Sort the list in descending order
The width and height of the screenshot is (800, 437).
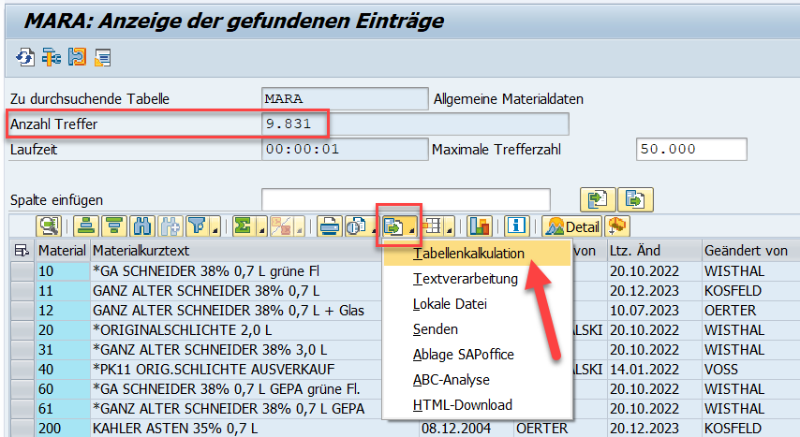(115, 226)
